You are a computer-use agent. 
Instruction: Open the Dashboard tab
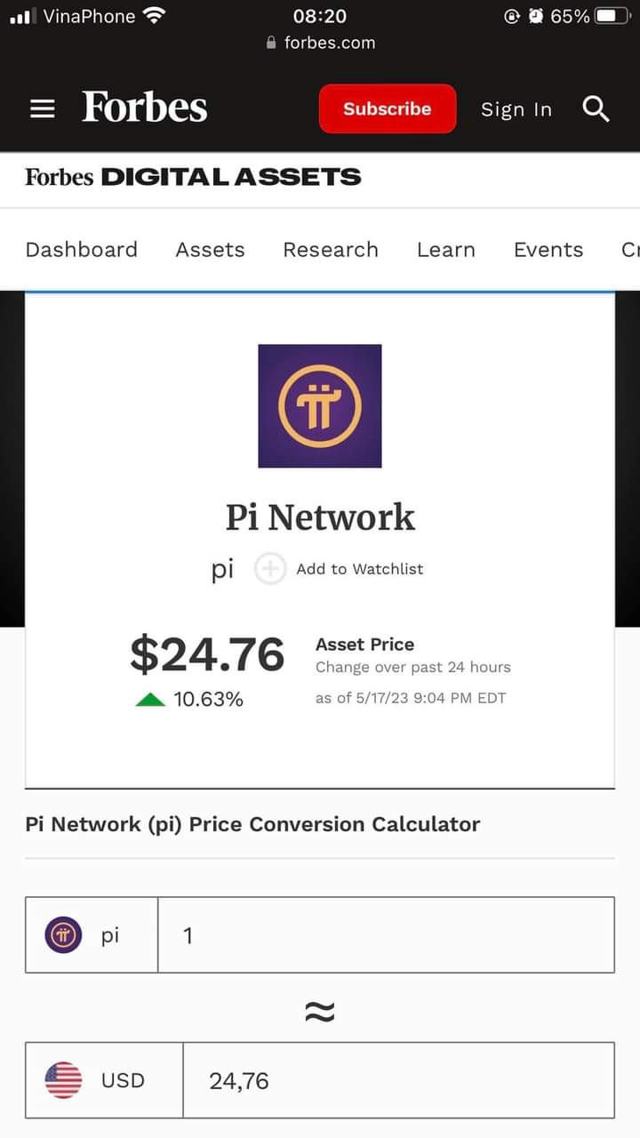pos(82,250)
